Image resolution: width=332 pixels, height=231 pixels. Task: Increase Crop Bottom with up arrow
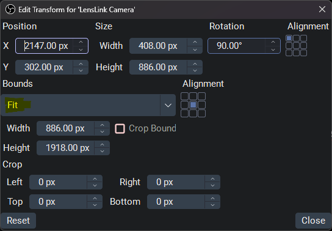(x=212, y=198)
